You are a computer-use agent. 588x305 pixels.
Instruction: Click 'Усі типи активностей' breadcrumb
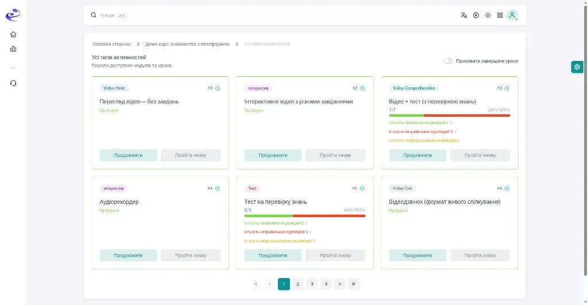pos(267,44)
